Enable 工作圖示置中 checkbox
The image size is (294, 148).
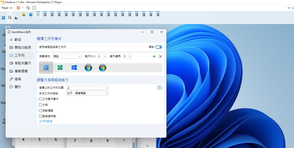40,99
